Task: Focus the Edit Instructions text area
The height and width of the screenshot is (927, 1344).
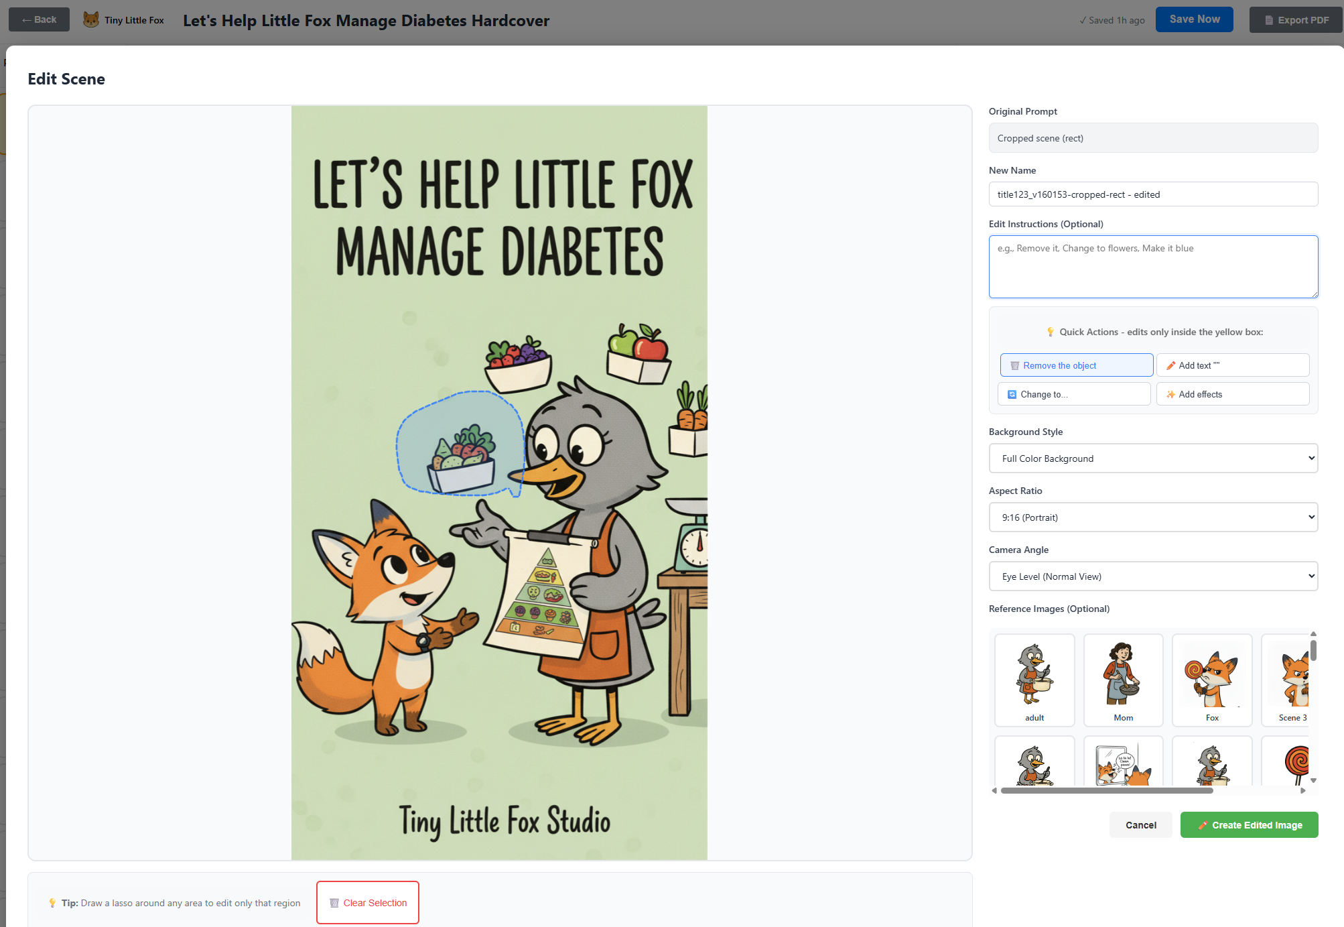Action: click(x=1153, y=267)
